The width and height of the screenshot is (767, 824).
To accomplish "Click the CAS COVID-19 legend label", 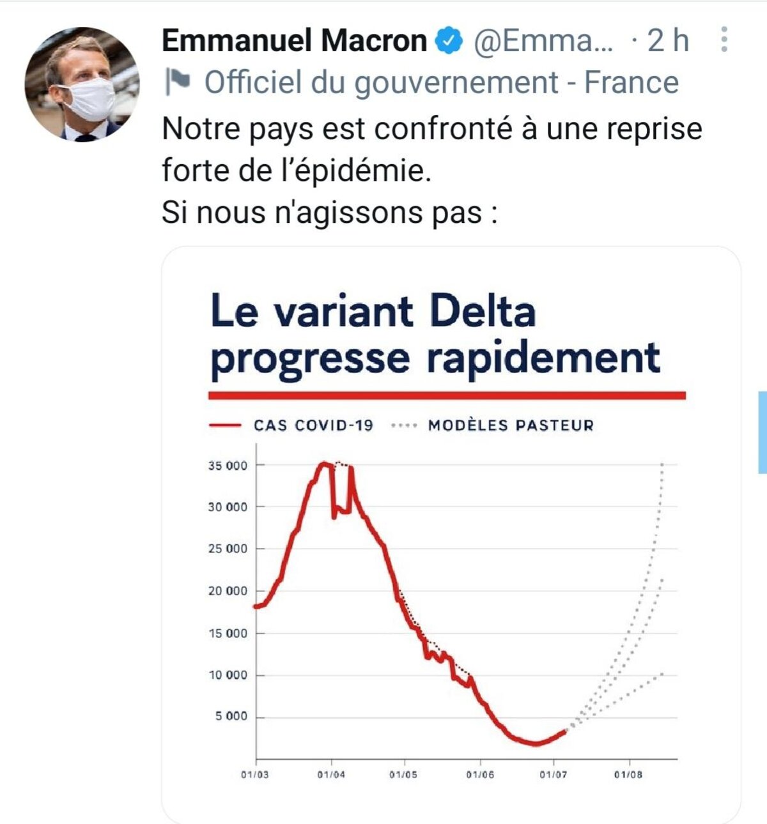I will click(313, 425).
